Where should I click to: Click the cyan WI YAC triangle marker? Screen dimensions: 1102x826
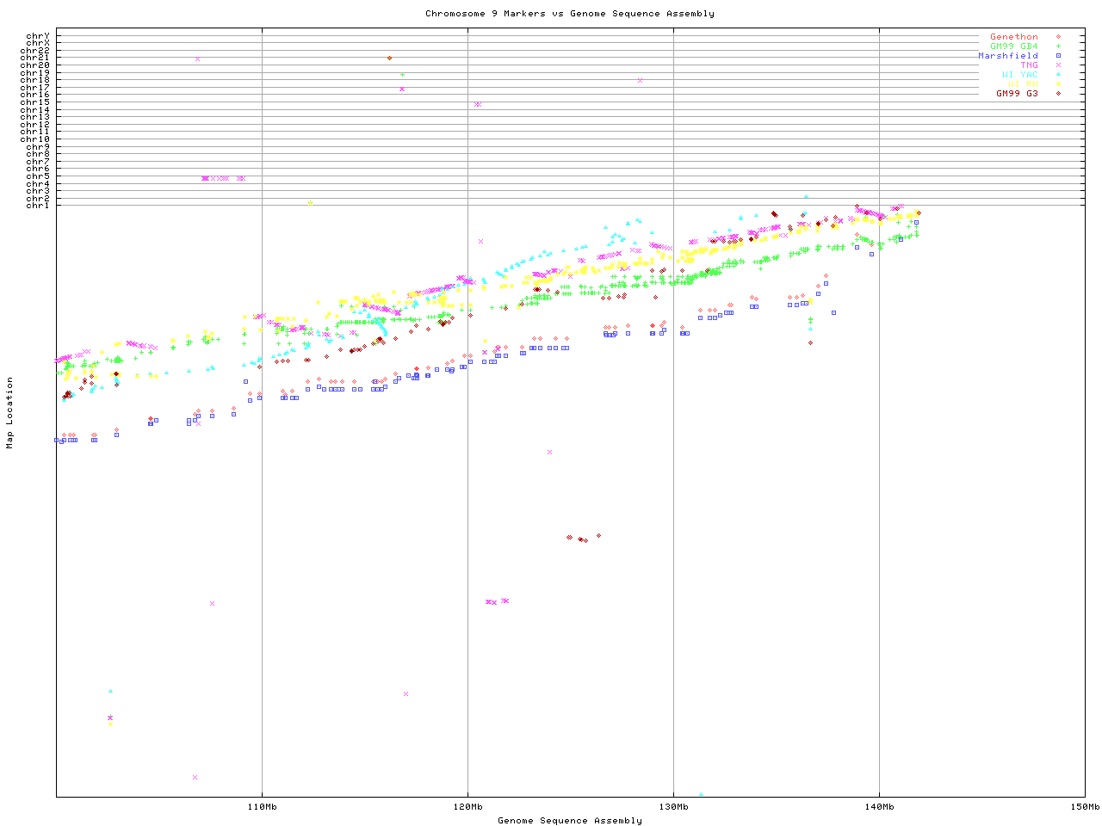tap(1058, 75)
